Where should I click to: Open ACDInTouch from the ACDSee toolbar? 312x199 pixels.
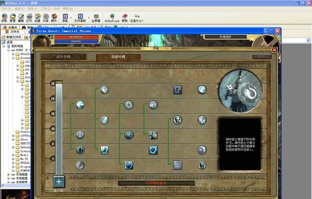point(112,17)
